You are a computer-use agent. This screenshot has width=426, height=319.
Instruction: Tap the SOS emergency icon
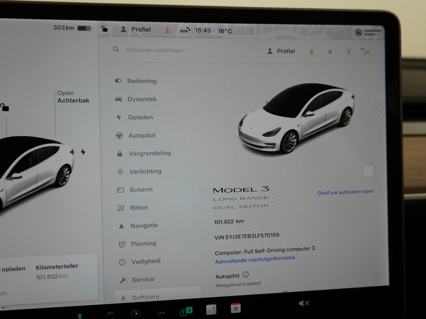[185, 30]
